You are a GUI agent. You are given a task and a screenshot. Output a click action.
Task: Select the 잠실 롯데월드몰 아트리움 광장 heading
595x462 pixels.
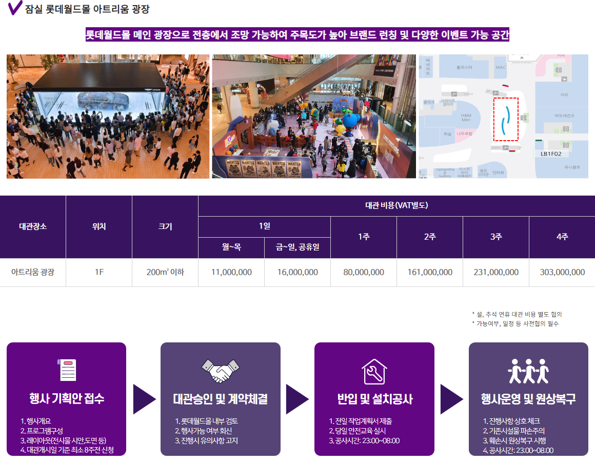click(87, 9)
